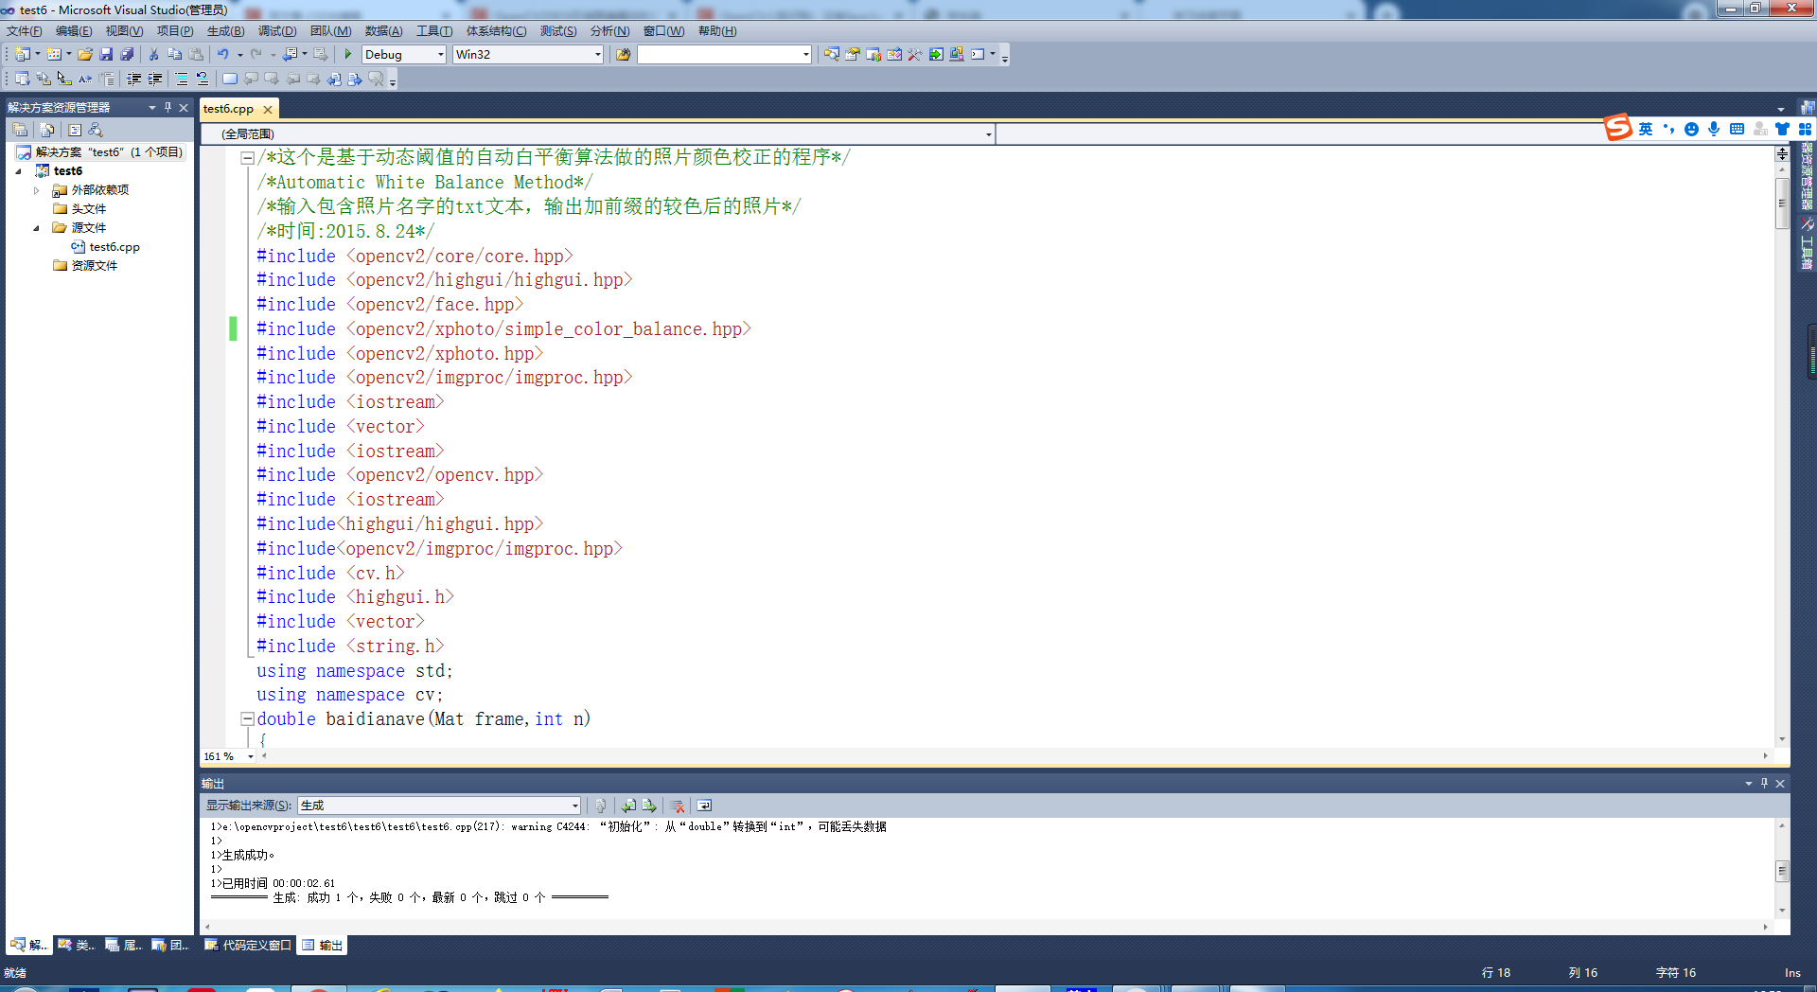Viewport: 1817px width, 992px height.
Task: Switch to the 代码定义窗口 bottom tab
Action: [x=248, y=945]
